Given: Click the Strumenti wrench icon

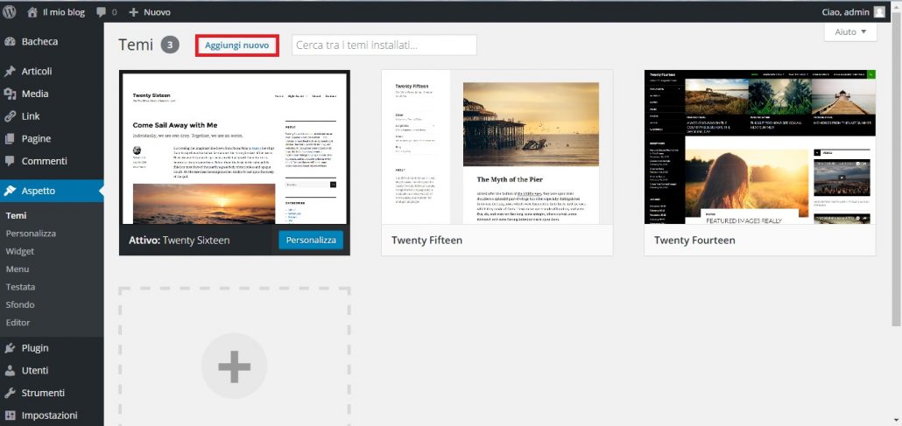Looking at the screenshot, I should 10,393.
